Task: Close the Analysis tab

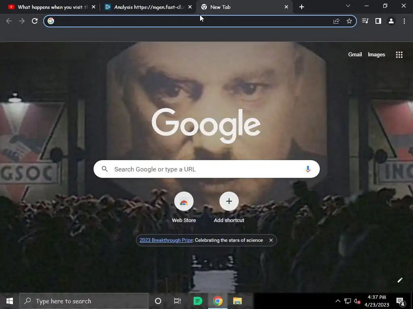Action: click(x=190, y=7)
